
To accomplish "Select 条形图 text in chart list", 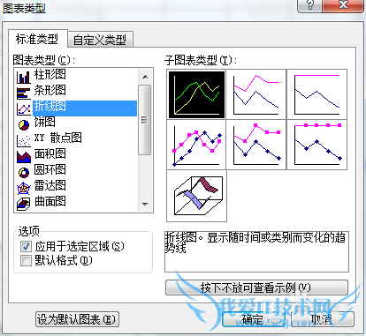I will [50, 90].
